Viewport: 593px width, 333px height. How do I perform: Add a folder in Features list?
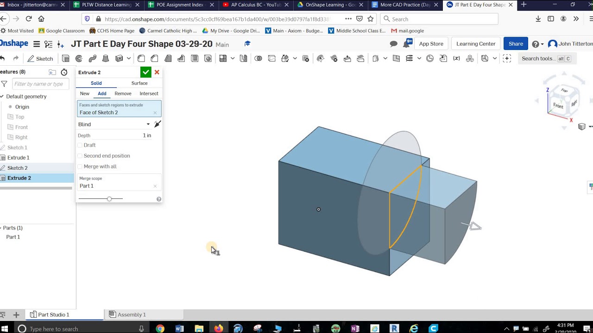52,72
